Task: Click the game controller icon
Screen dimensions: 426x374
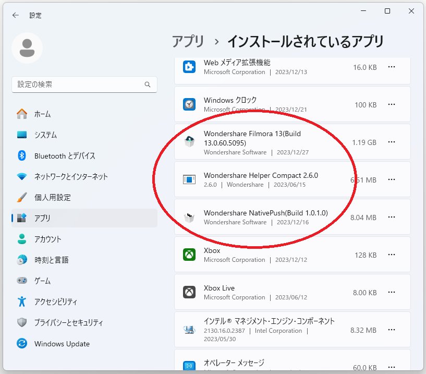Action: coord(22,281)
